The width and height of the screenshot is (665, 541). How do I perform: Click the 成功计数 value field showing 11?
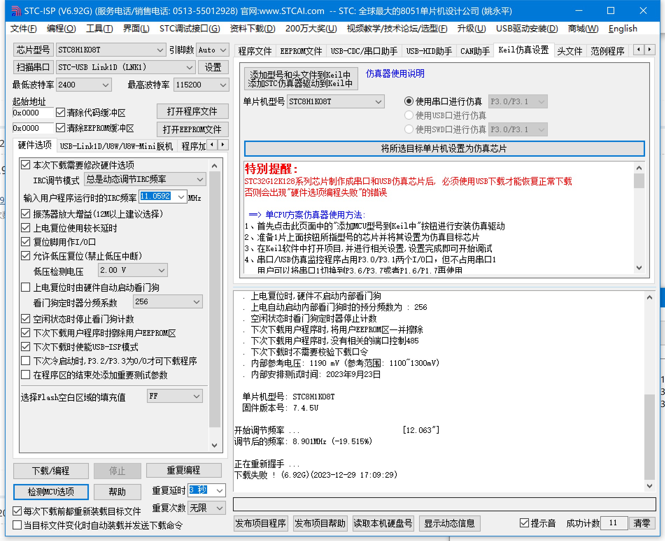pos(614,523)
